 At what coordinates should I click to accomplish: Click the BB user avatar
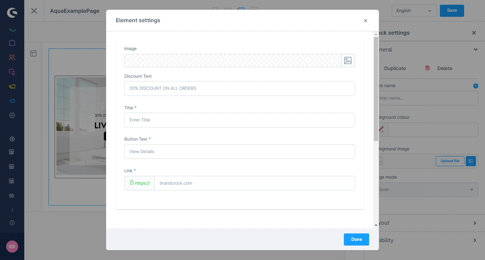pos(12,247)
